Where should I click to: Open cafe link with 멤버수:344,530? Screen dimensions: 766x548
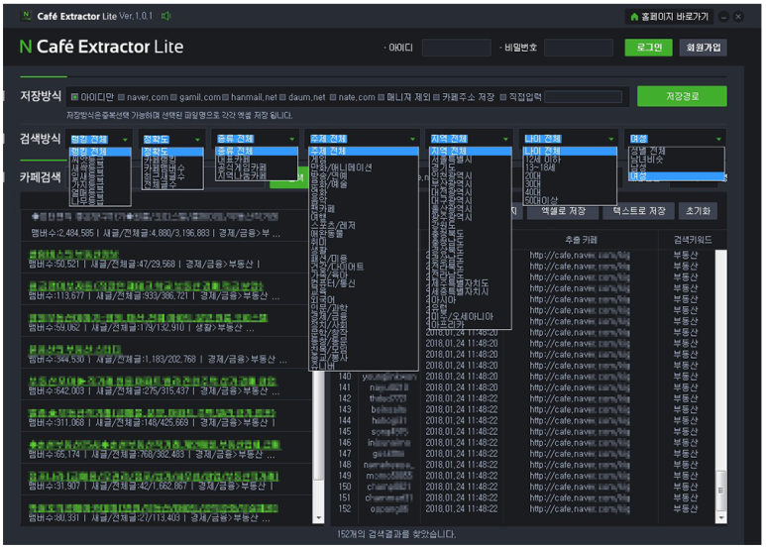[x=74, y=350]
